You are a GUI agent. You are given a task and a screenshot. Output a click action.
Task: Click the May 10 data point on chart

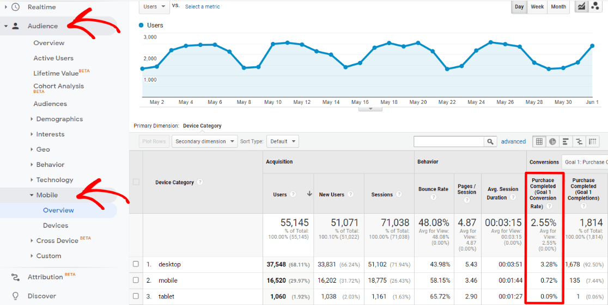[x=273, y=43]
